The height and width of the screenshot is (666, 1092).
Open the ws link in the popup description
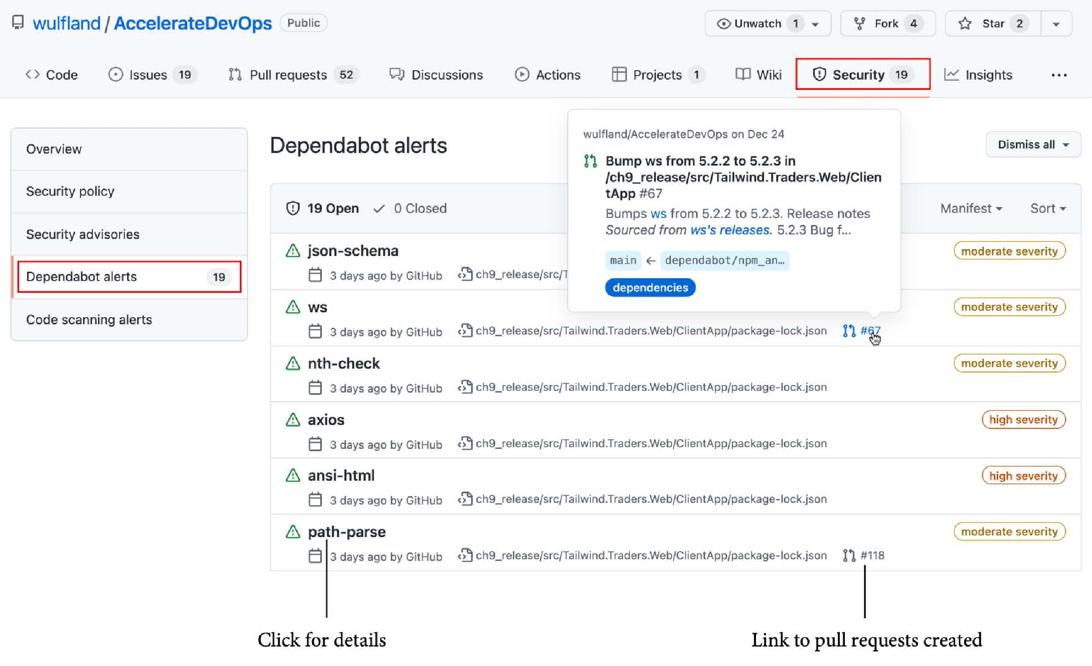tap(658, 214)
